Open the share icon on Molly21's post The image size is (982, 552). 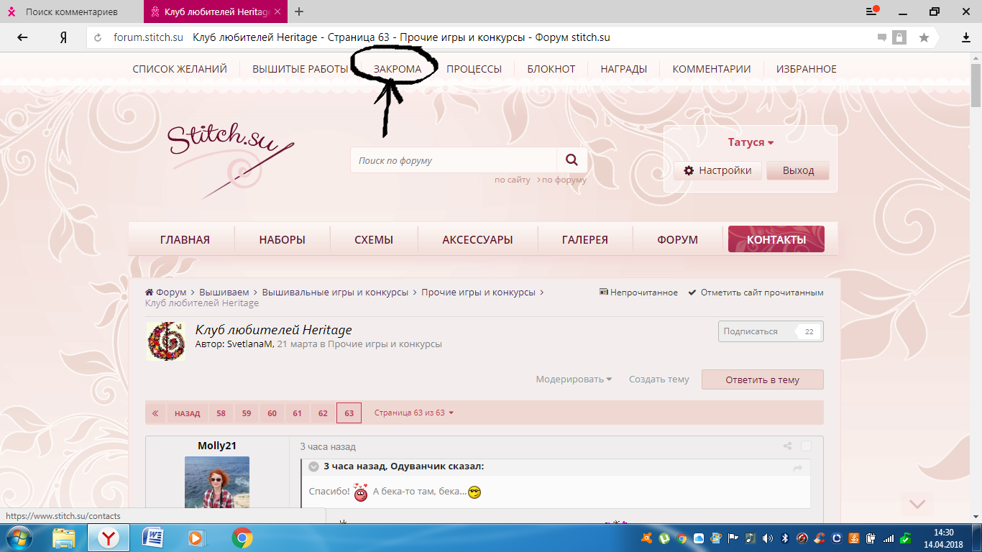[x=788, y=446]
